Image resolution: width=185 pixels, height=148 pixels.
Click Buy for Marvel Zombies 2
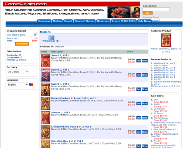[138, 104]
